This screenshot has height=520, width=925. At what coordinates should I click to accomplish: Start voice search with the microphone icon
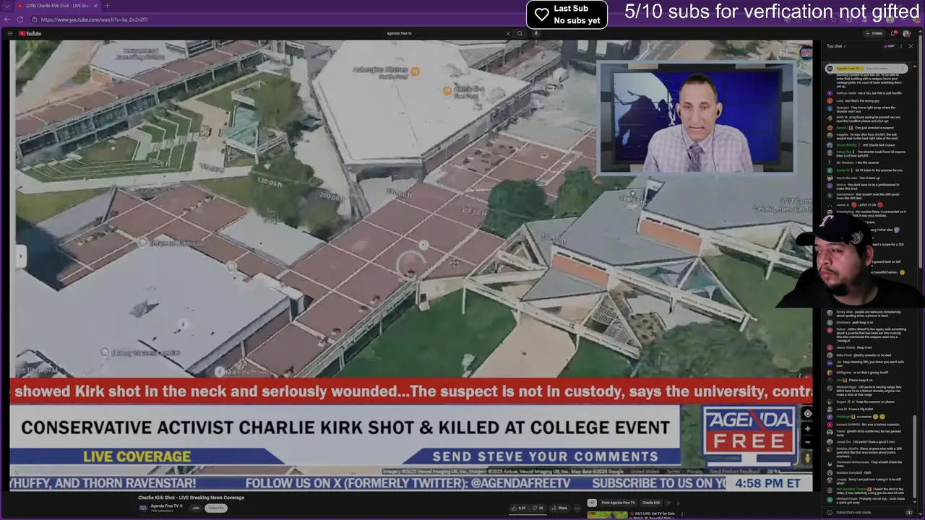click(535, 33)
